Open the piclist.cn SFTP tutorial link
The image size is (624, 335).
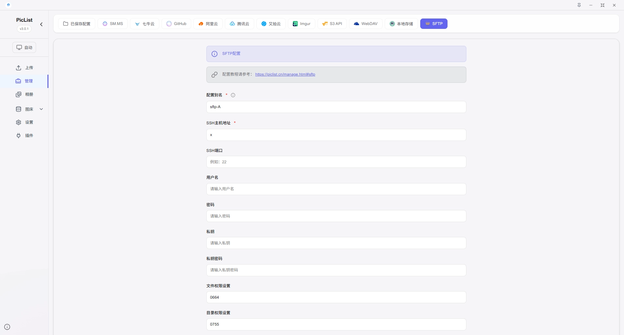click(x=285, y=74)
